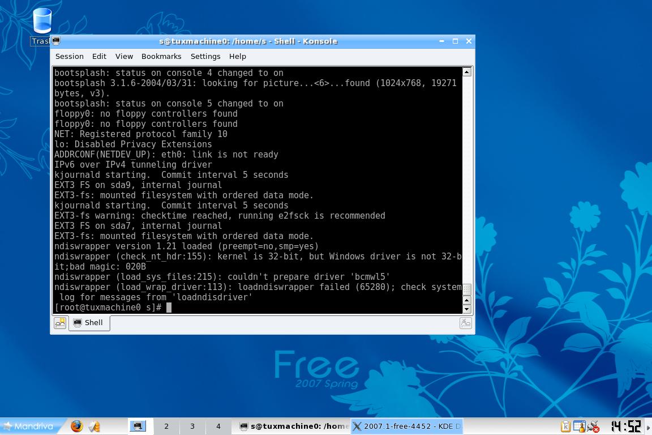Click 'bootsplash: status on console 5' line
The image size is (652, 435).
pyautogui.click(x=169, y=103)
